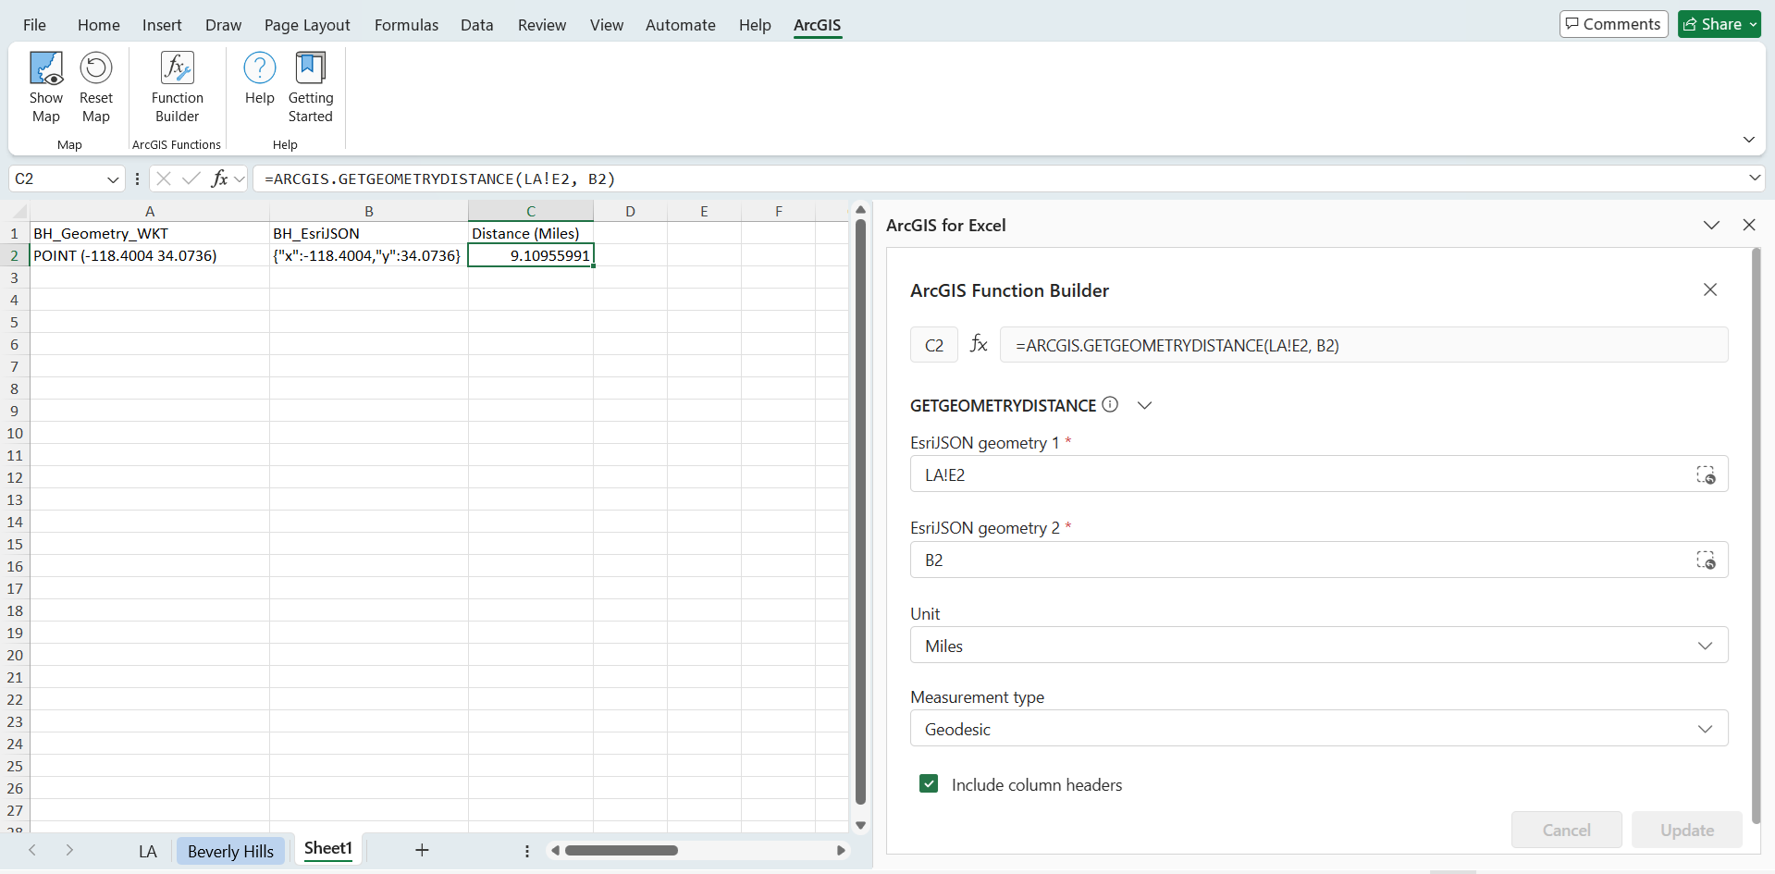Click the Update button in Function Builder
Viewport: 1775px width, 874px height.
1687,830
